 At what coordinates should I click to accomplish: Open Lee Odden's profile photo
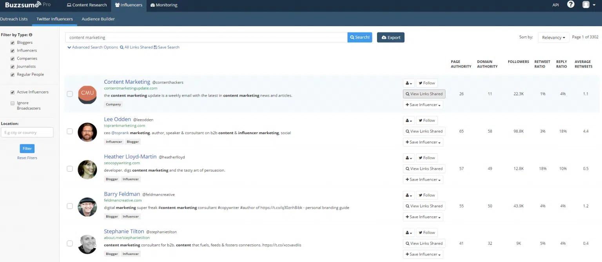click(x=87, y=132)
